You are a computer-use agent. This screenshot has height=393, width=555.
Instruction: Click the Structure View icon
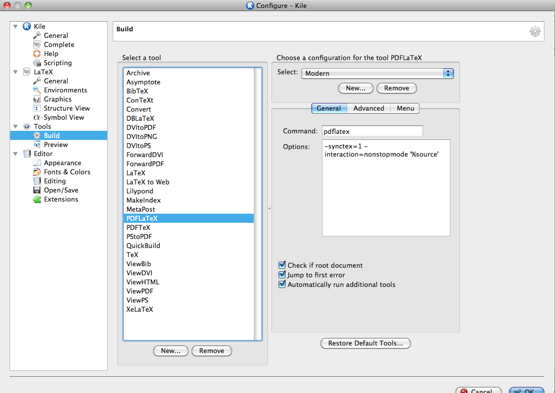[37, 108]
